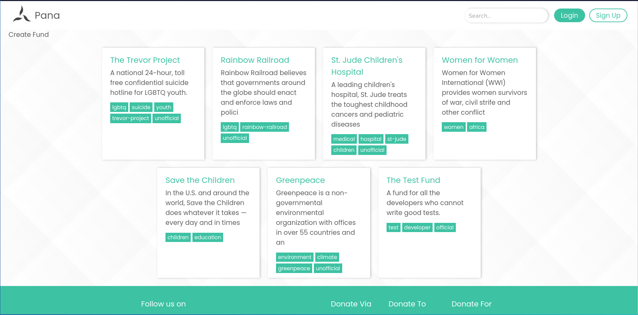This screenshot has width=638, height=315.
Task: Click unofficial tag on Greenpeace card
Action: point(328,268)
